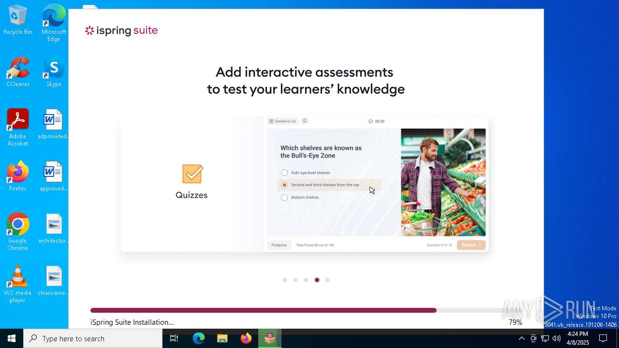Open Skype desktop shortcut
Screen dimensions: 619x348
(54, 72)
